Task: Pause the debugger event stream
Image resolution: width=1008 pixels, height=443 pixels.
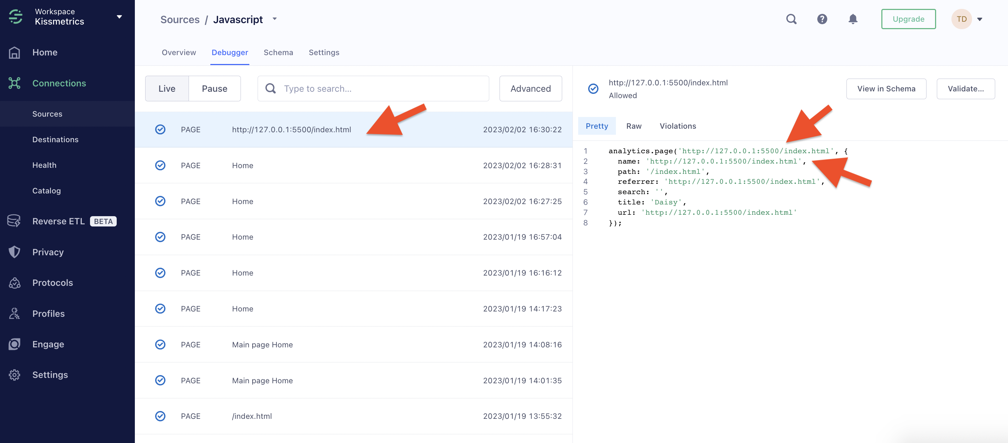Action: click(215, 89)
